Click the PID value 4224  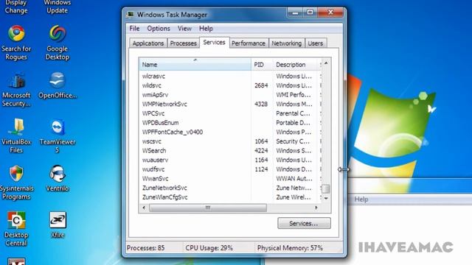click(x=261, y=150)
